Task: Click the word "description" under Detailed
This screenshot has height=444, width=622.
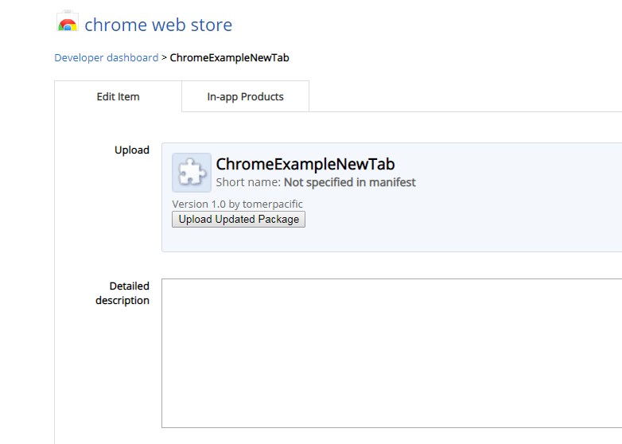Action: 122,300
